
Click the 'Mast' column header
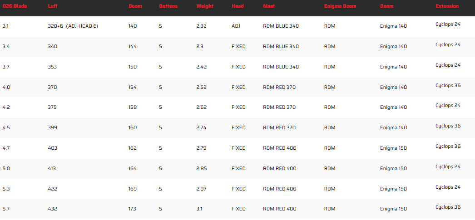tap(269, 6)
